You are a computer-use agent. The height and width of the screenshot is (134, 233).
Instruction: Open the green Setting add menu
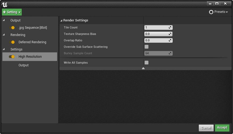(12, 12)
